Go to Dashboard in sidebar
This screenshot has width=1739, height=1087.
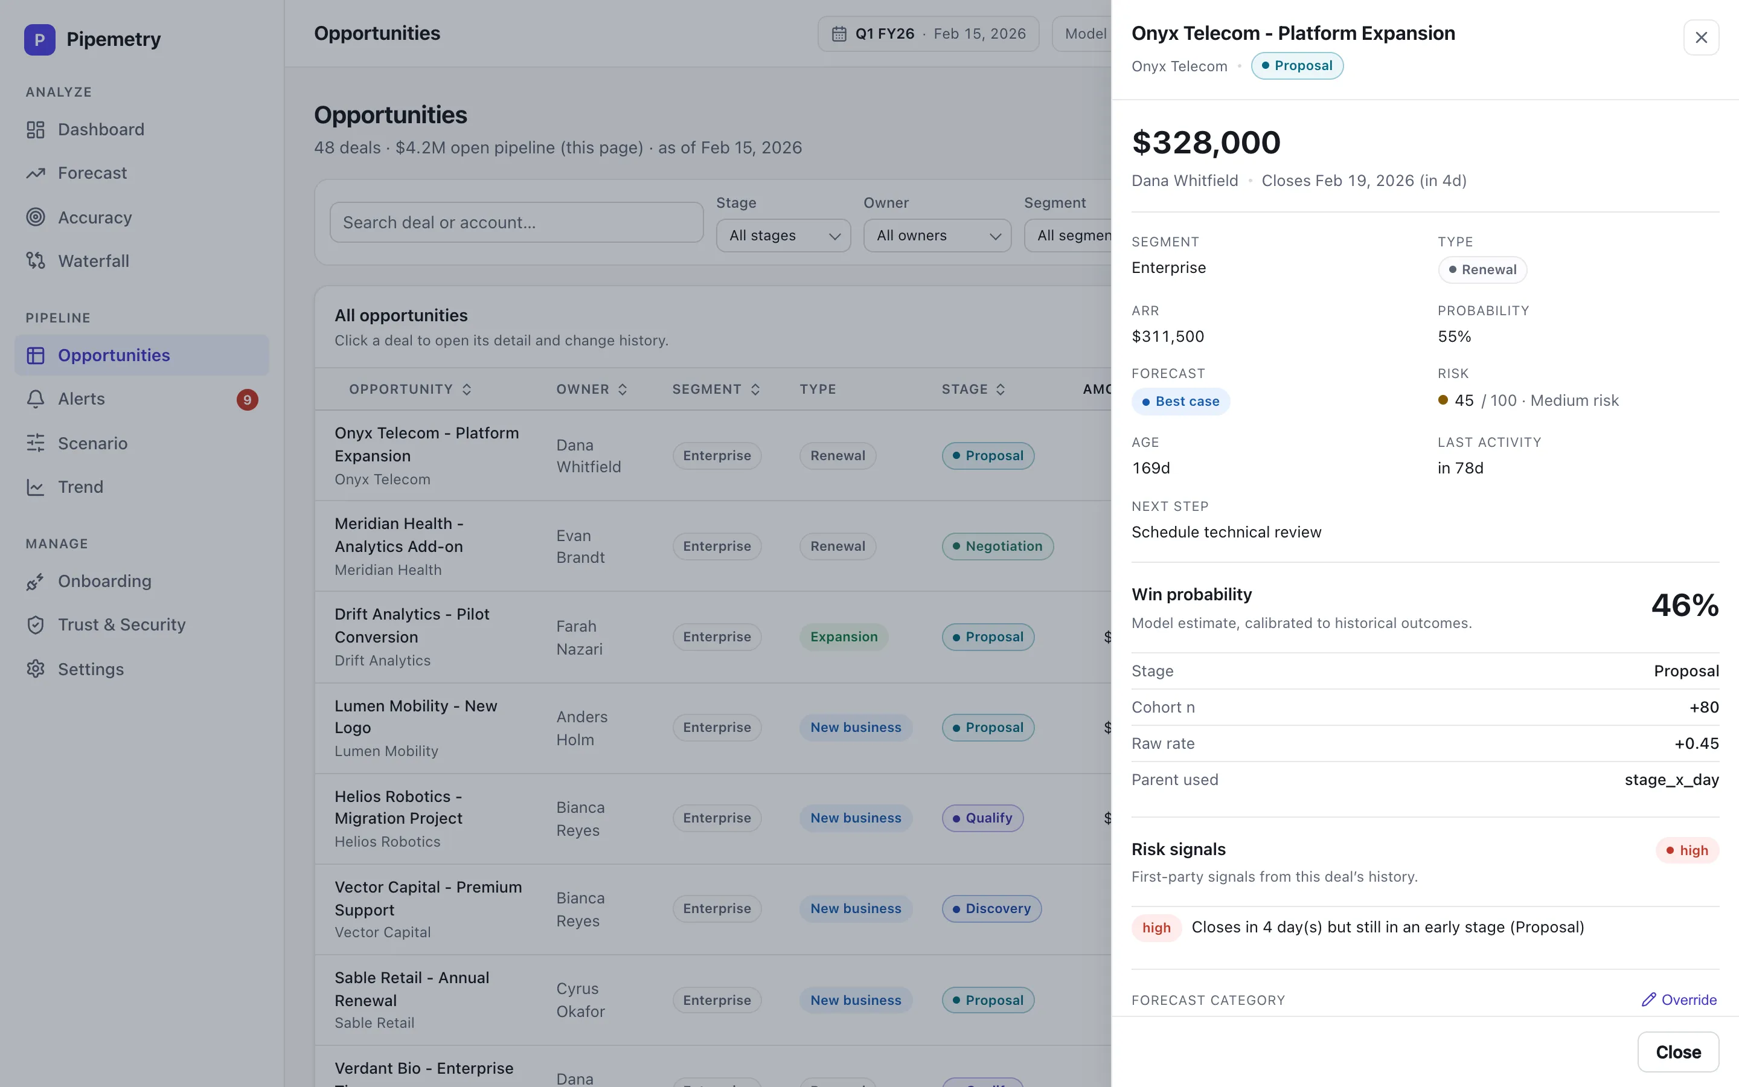(141, 129)
